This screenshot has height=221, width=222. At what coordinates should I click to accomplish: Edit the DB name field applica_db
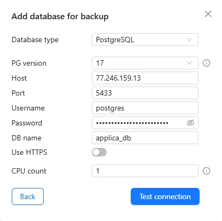(x=145, y=138)
